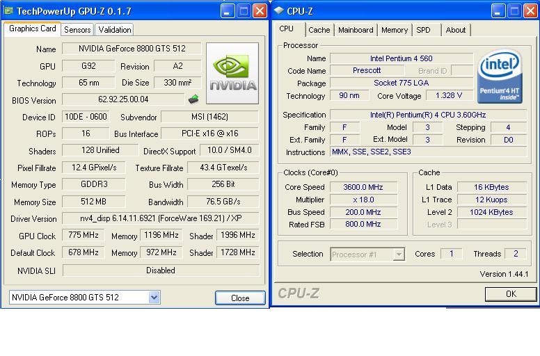Click the Technology value 65 nm
540x356 pixels.
coord(88,83)
